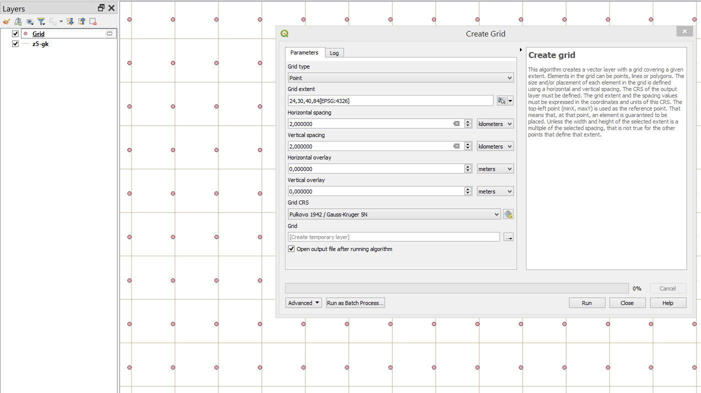Open the Layer Styling panel brush icon
Screen dimensions: 701x393
(6, 21)
